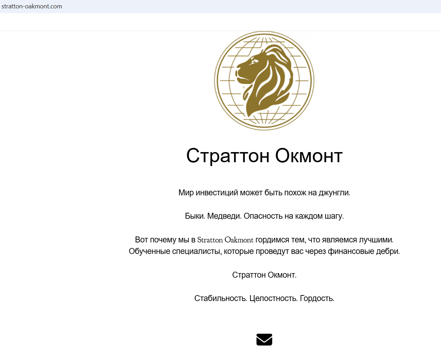Click the phrase Опасность на каждом шагу
This screenshot has height=353, width=441.
coord(294,216)
